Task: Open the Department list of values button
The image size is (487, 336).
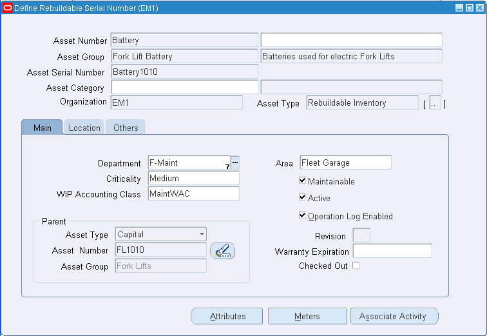Action: point(235,163)
